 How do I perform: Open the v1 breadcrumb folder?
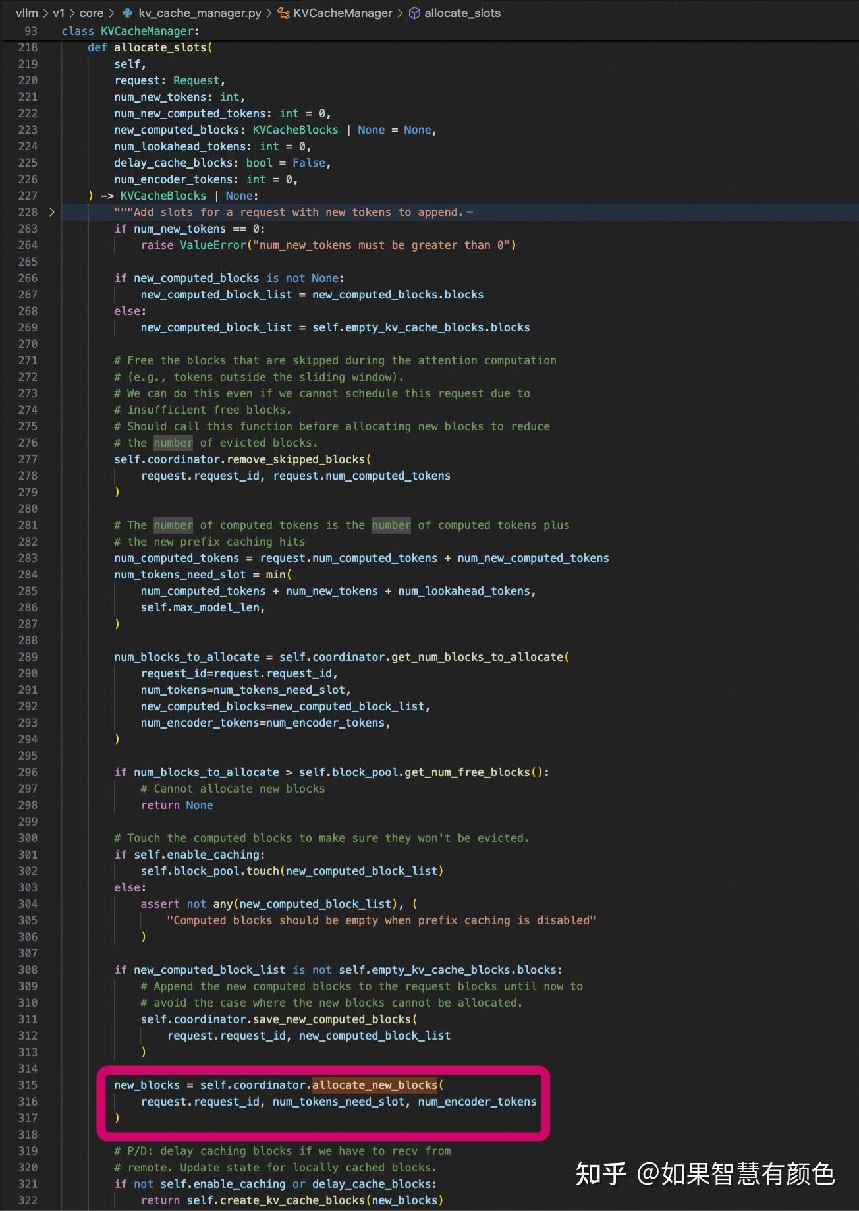[x=59, y=13]
